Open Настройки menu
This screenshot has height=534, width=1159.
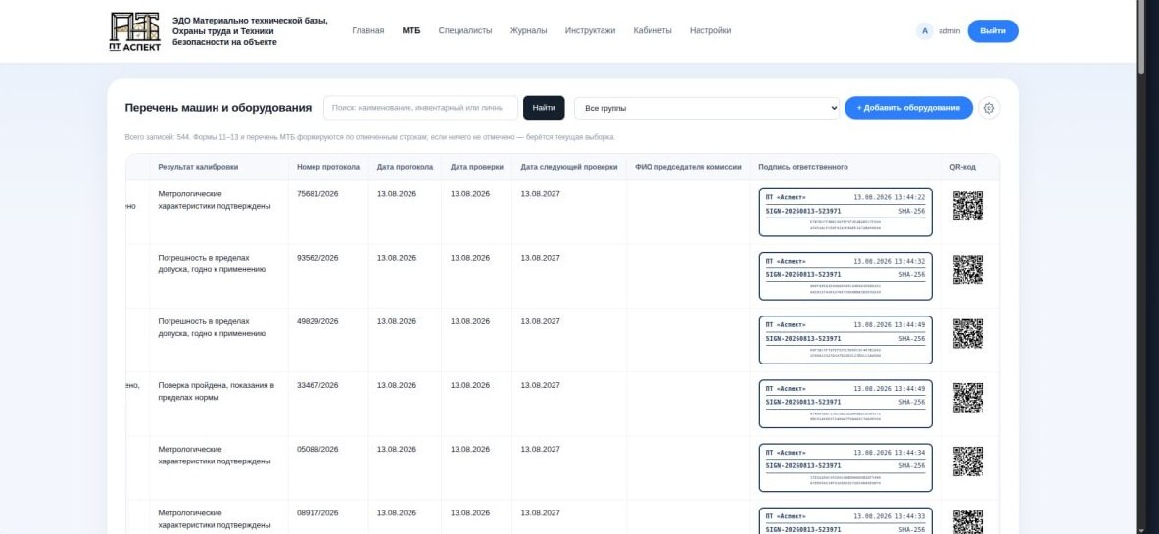(x=710, y=31)
